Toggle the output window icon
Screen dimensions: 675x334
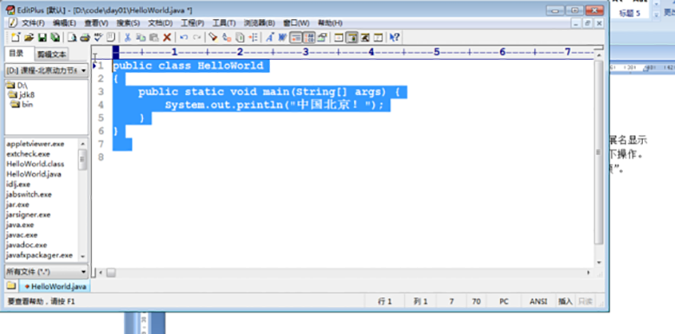tap(364, 37)
